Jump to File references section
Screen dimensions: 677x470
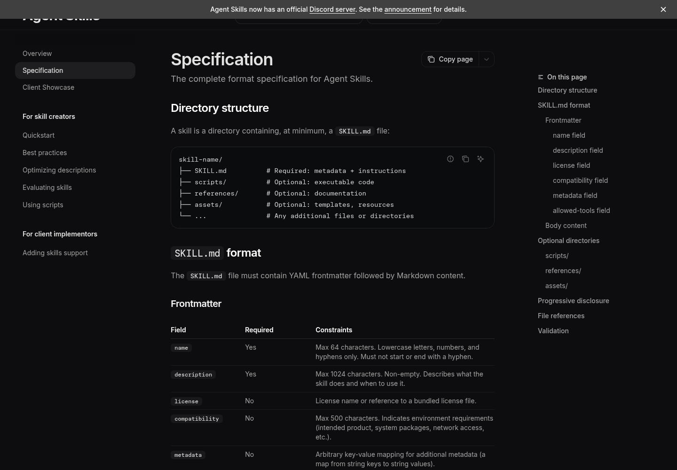(561, 316)
